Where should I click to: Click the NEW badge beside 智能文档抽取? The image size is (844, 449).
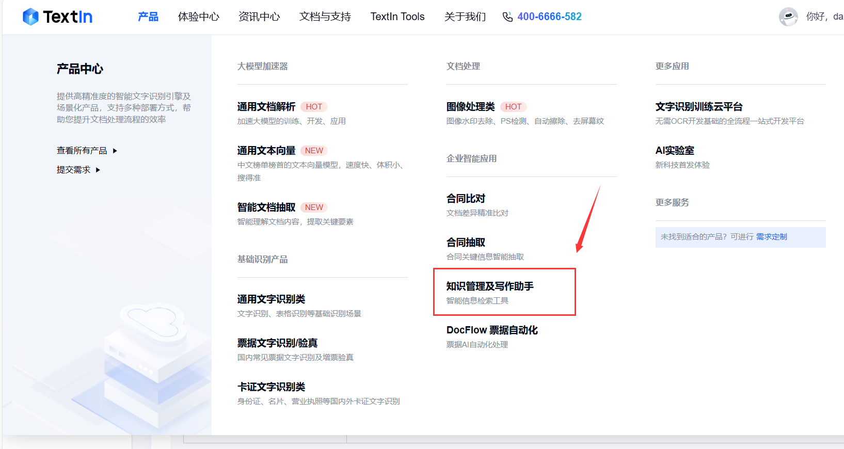[314, 207]
